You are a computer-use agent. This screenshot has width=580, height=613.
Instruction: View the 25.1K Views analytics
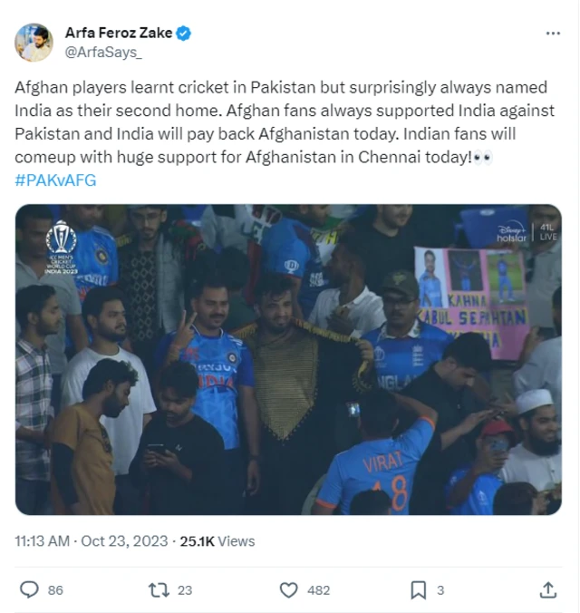(x=217, y=540)
